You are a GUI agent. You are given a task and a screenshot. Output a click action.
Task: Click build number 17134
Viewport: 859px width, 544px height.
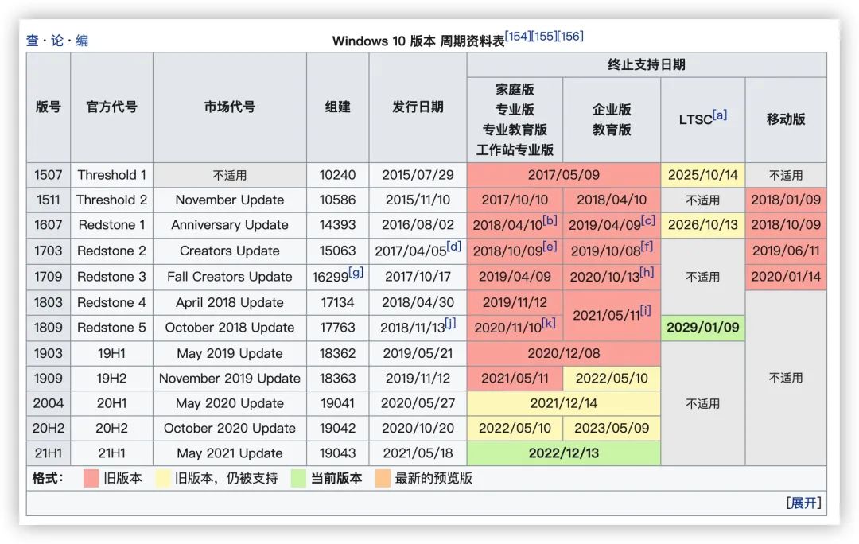tap(337, 302)
